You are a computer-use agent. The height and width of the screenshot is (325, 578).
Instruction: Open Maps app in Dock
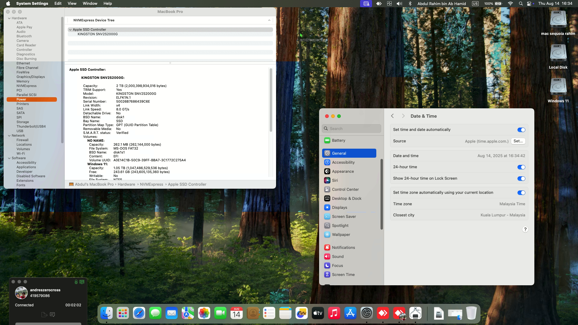[188, 313]
